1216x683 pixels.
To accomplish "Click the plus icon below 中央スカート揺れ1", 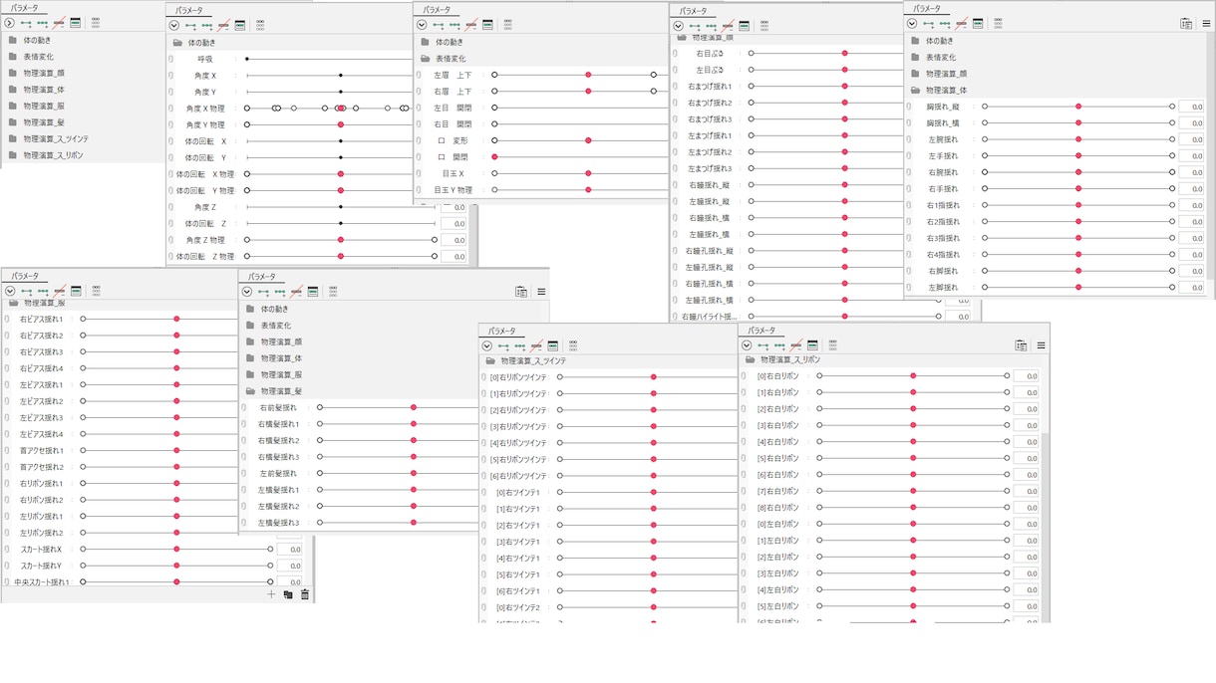I will coord(271,594).
